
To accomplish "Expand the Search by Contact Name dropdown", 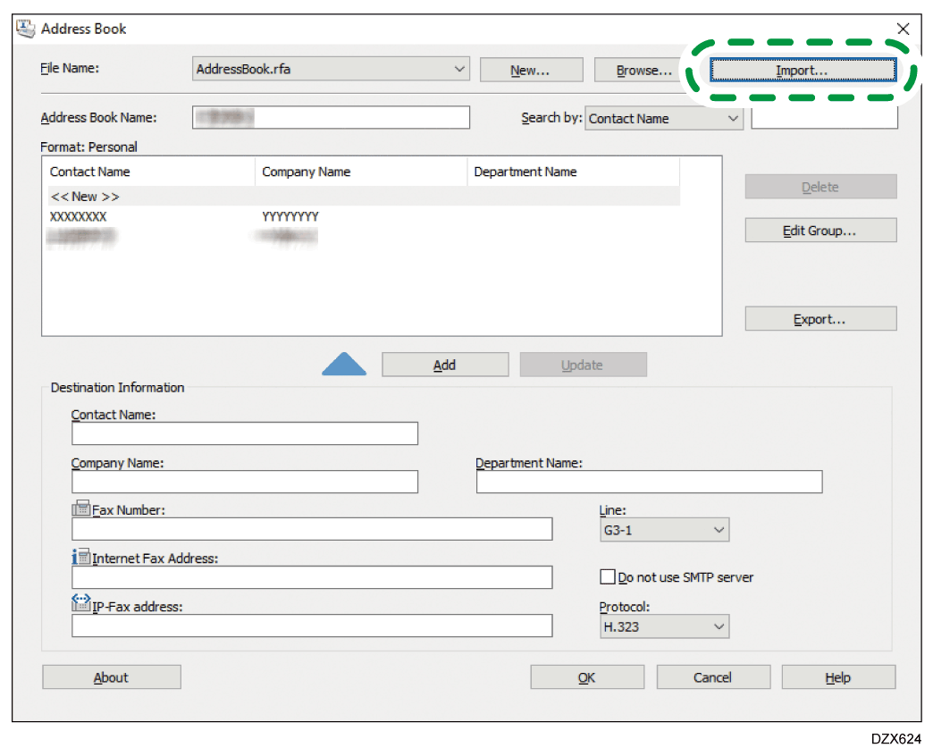I will pos(733,118).
